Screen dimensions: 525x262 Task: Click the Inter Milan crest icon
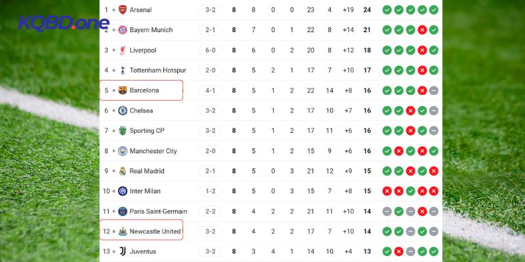point(123,191)
